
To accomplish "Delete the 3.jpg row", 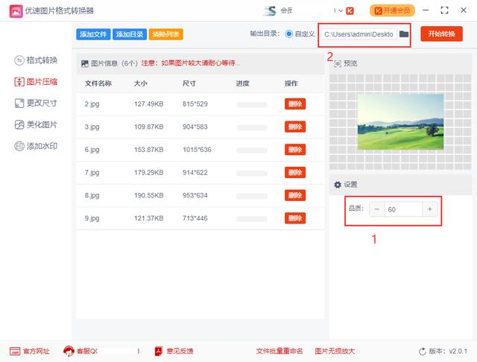I will pos(295,127).
